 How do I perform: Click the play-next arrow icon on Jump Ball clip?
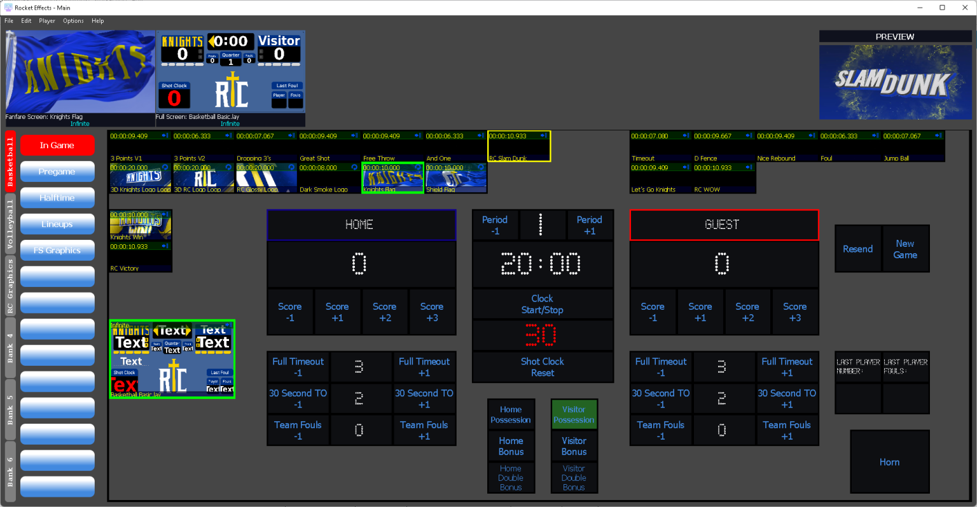point(939,135)
